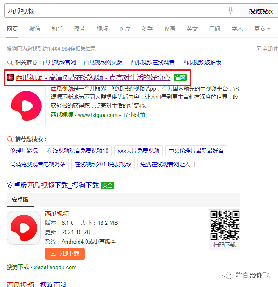
Task: Select the 医疗 tab
Action: (125, 29)
